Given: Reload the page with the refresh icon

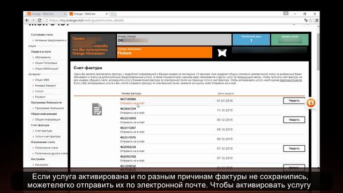Looking at the screenshot, I should (39, 20).
